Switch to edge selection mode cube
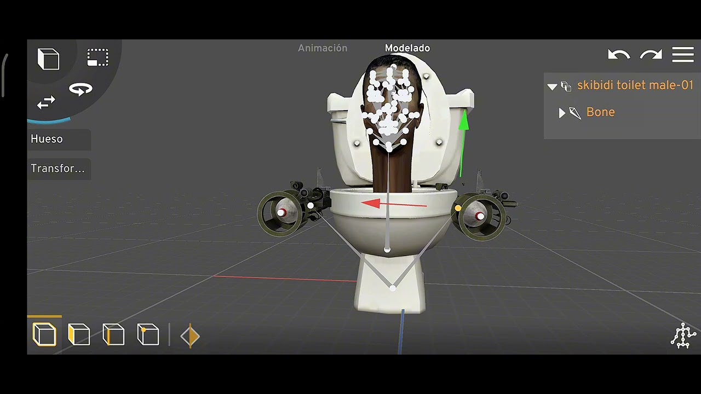The width and height of the screenshot is (701, 394). click(x=113, y=334)
